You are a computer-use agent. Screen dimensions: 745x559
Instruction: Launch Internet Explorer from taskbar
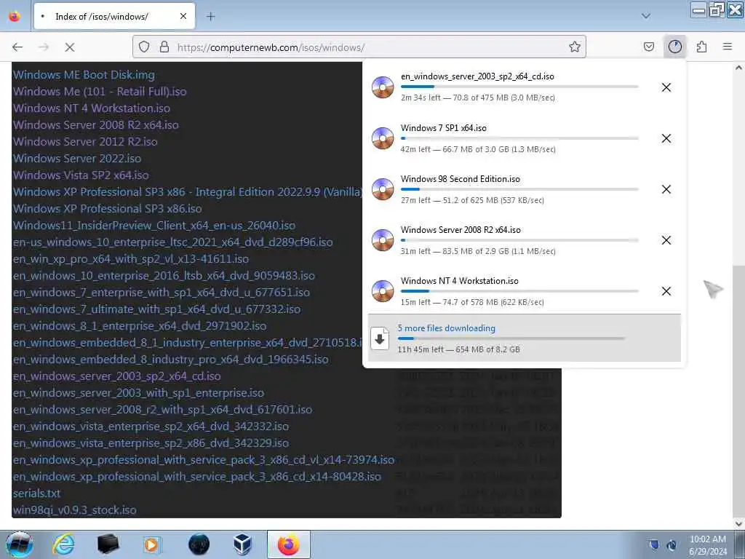coord(64,544)
